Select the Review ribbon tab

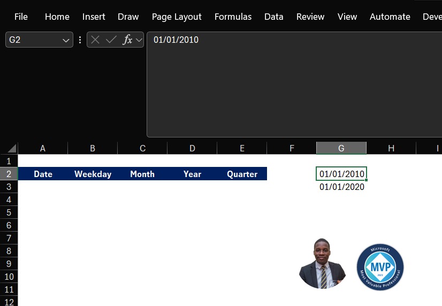click(310, 17)
